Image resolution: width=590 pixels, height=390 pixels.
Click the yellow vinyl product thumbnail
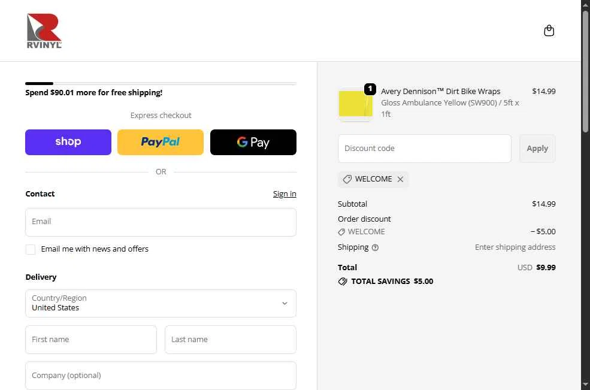tap(356, 104)
